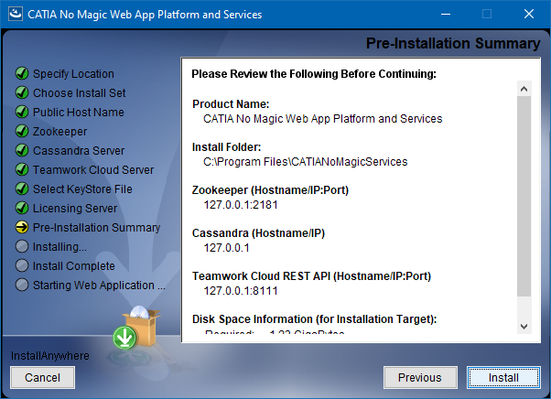Click the summary scrollbar up arrow
This screenshot has height=399, width=551.
tap(524, 89)
